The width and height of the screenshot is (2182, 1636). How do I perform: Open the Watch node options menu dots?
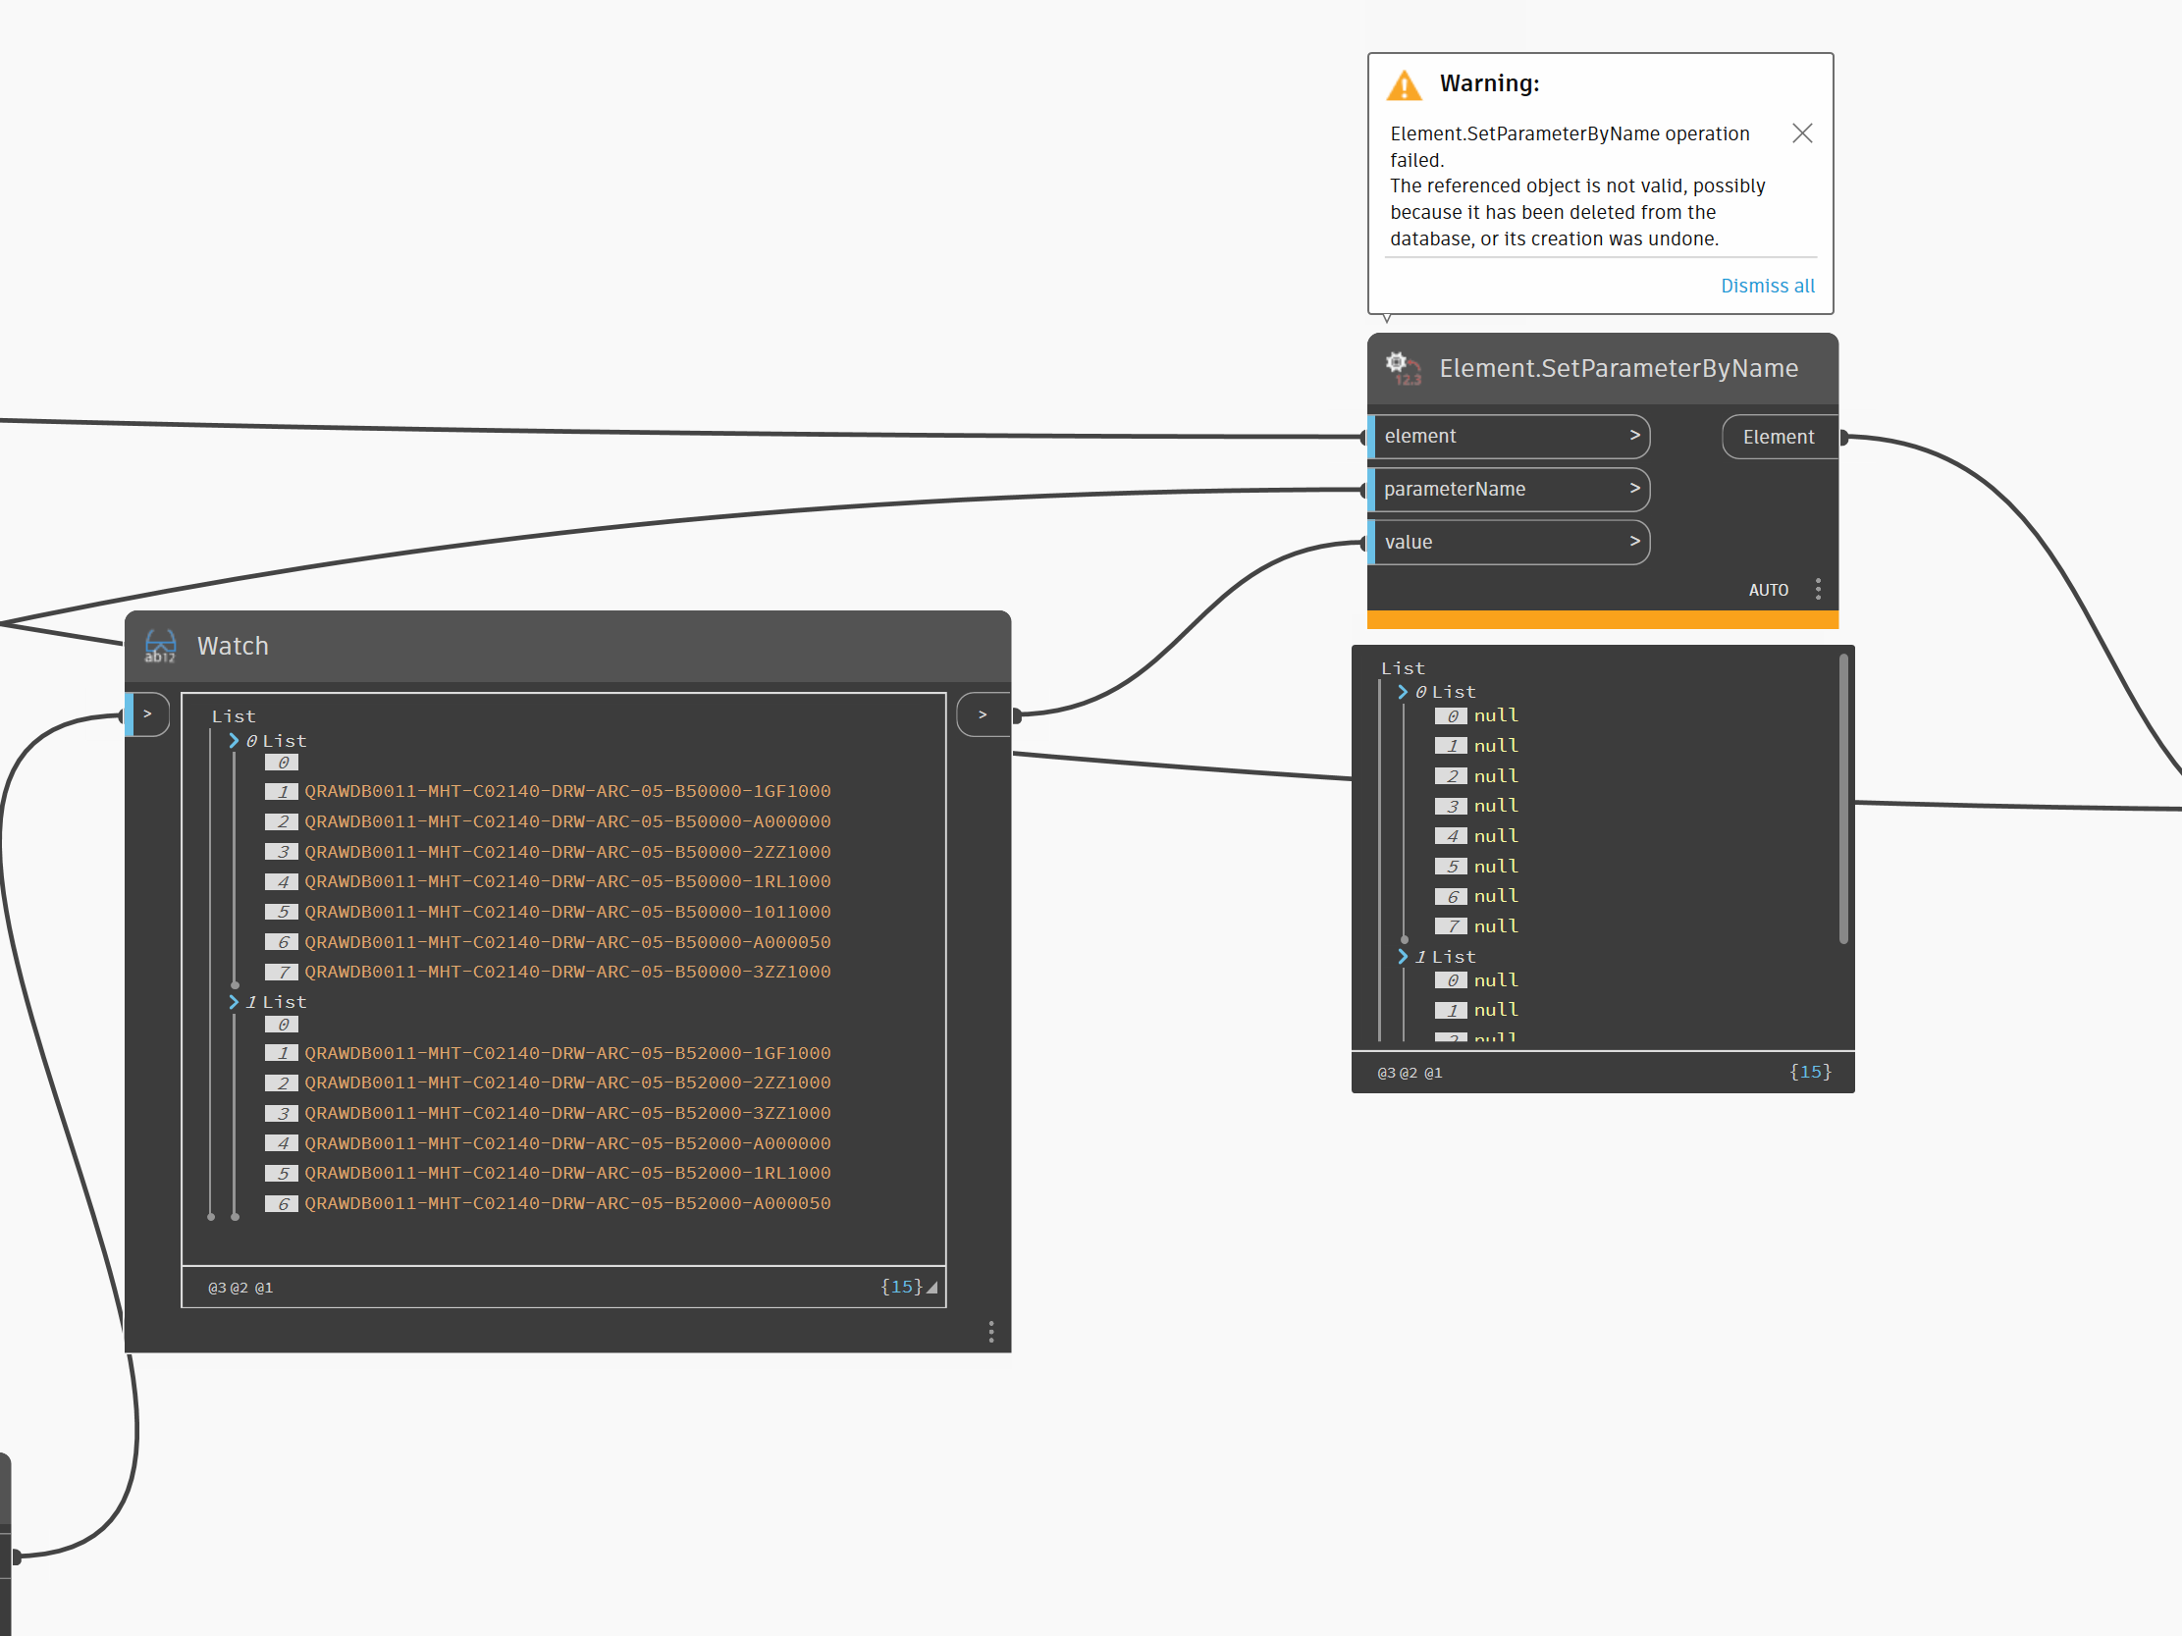pos(990,1333)
